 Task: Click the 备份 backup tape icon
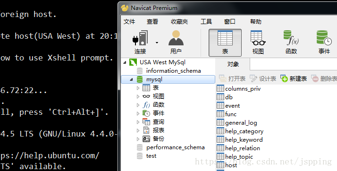[146, 139]
